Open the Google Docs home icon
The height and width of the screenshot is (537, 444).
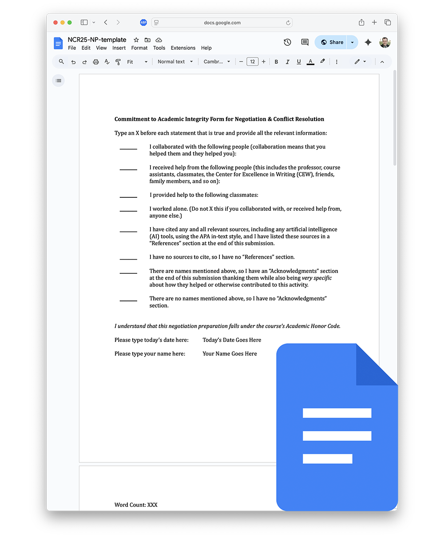tap(58, 43)
